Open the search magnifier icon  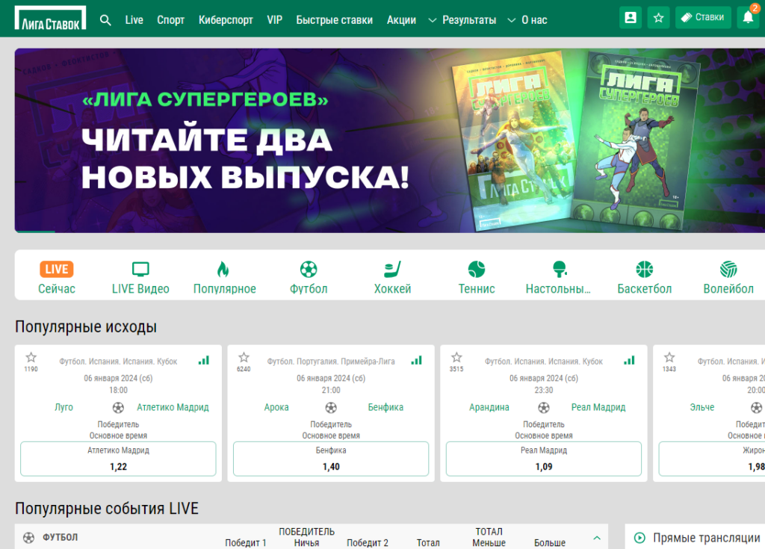(x=105, y=20)
